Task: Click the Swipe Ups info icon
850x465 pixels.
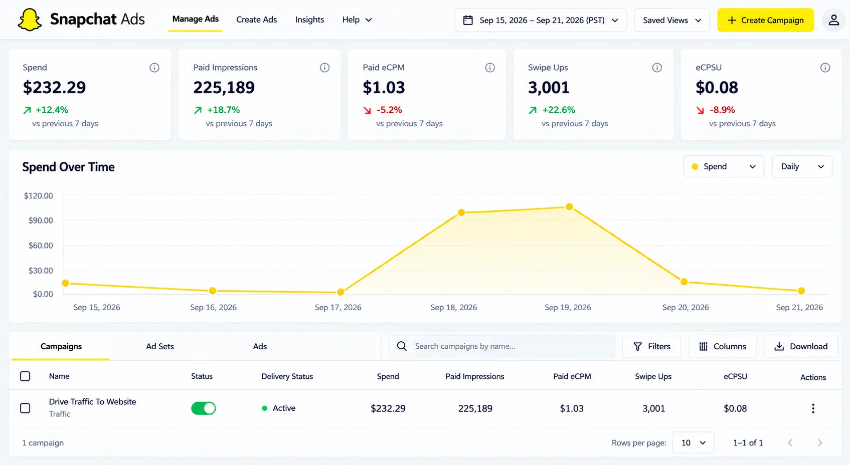Action: [657, 68]
